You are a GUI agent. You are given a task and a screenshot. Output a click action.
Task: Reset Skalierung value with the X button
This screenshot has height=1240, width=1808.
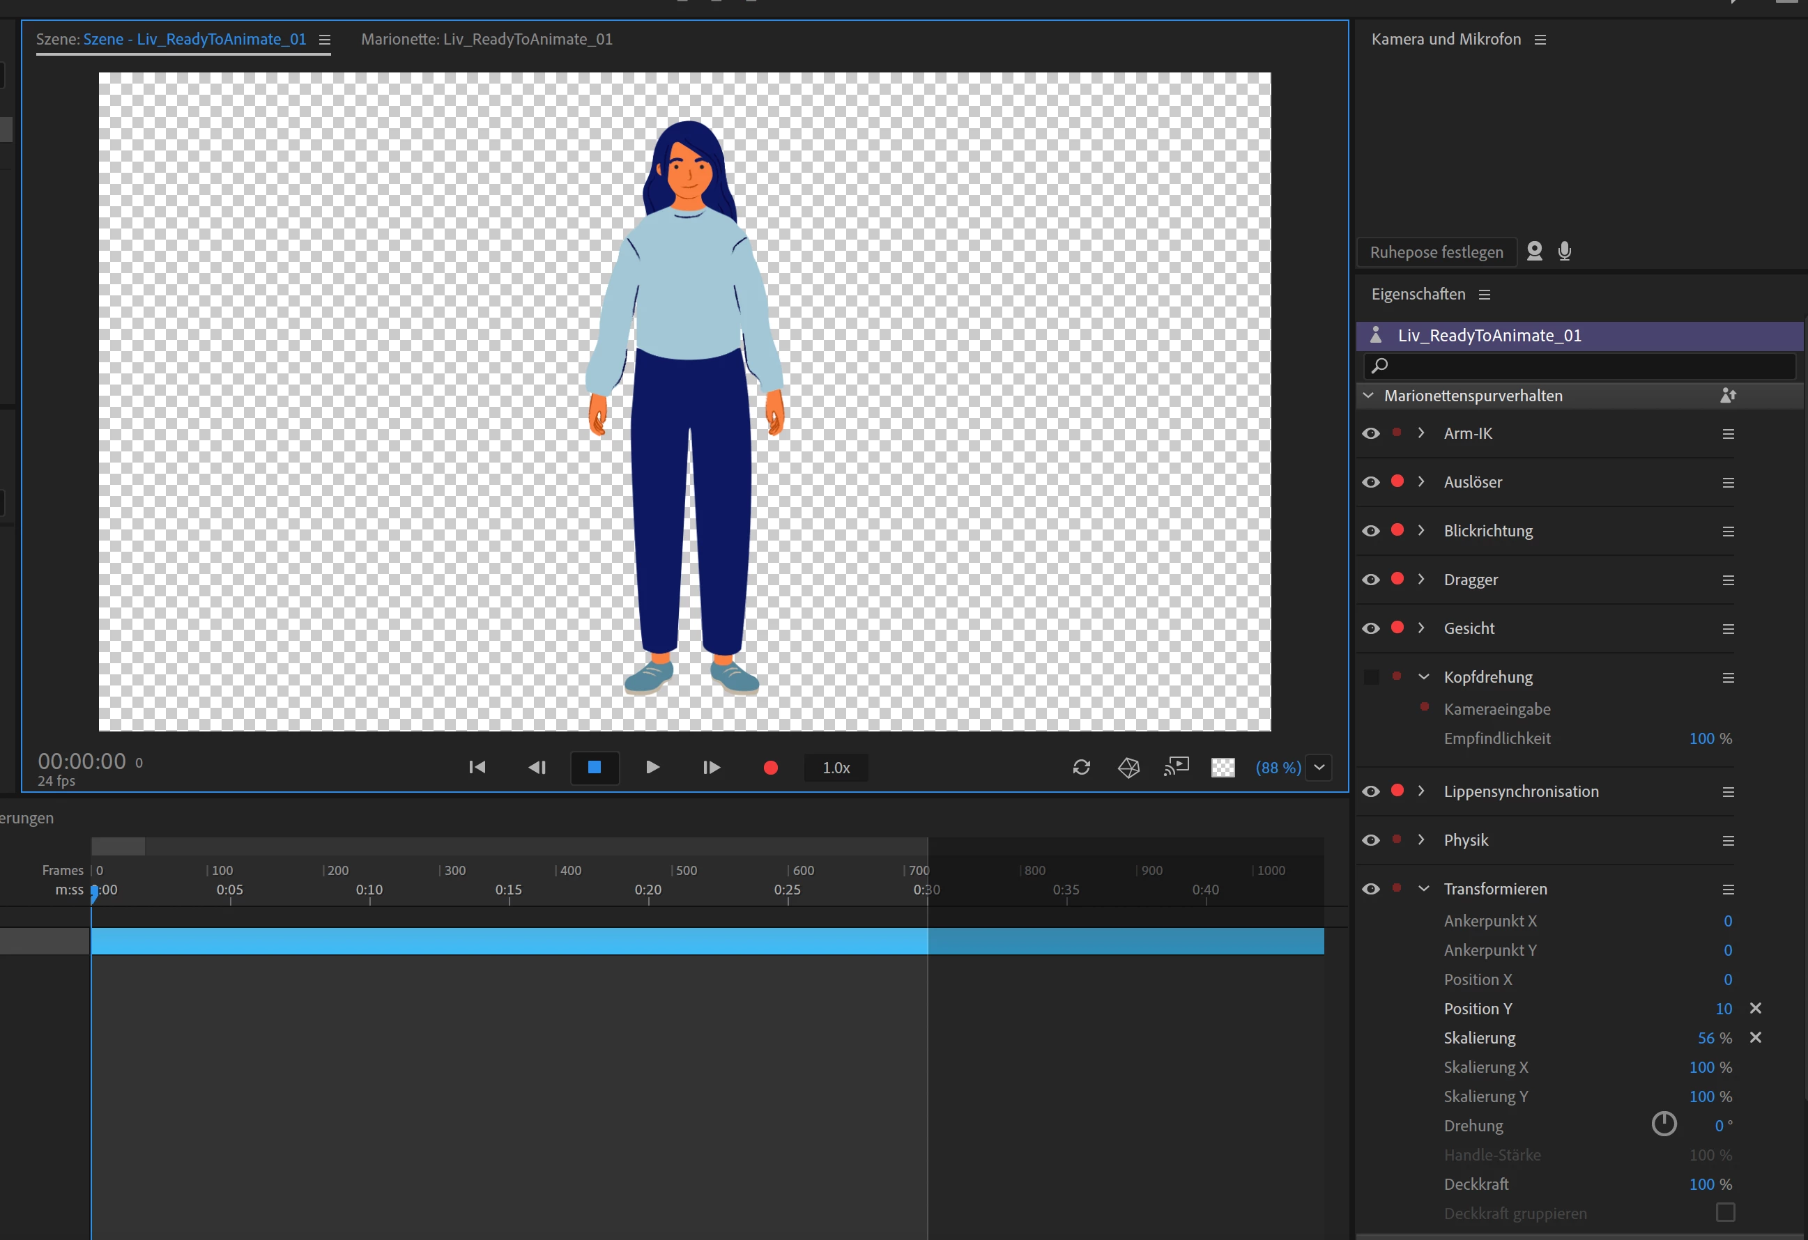tap(1755, 1037)
